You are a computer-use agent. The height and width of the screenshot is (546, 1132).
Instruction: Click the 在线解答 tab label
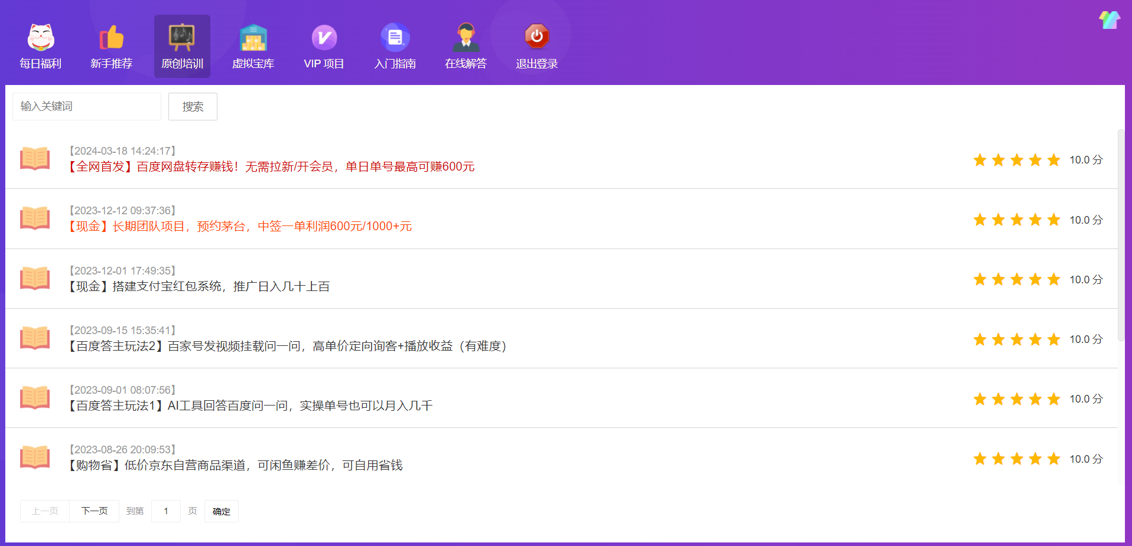[466, 64]
